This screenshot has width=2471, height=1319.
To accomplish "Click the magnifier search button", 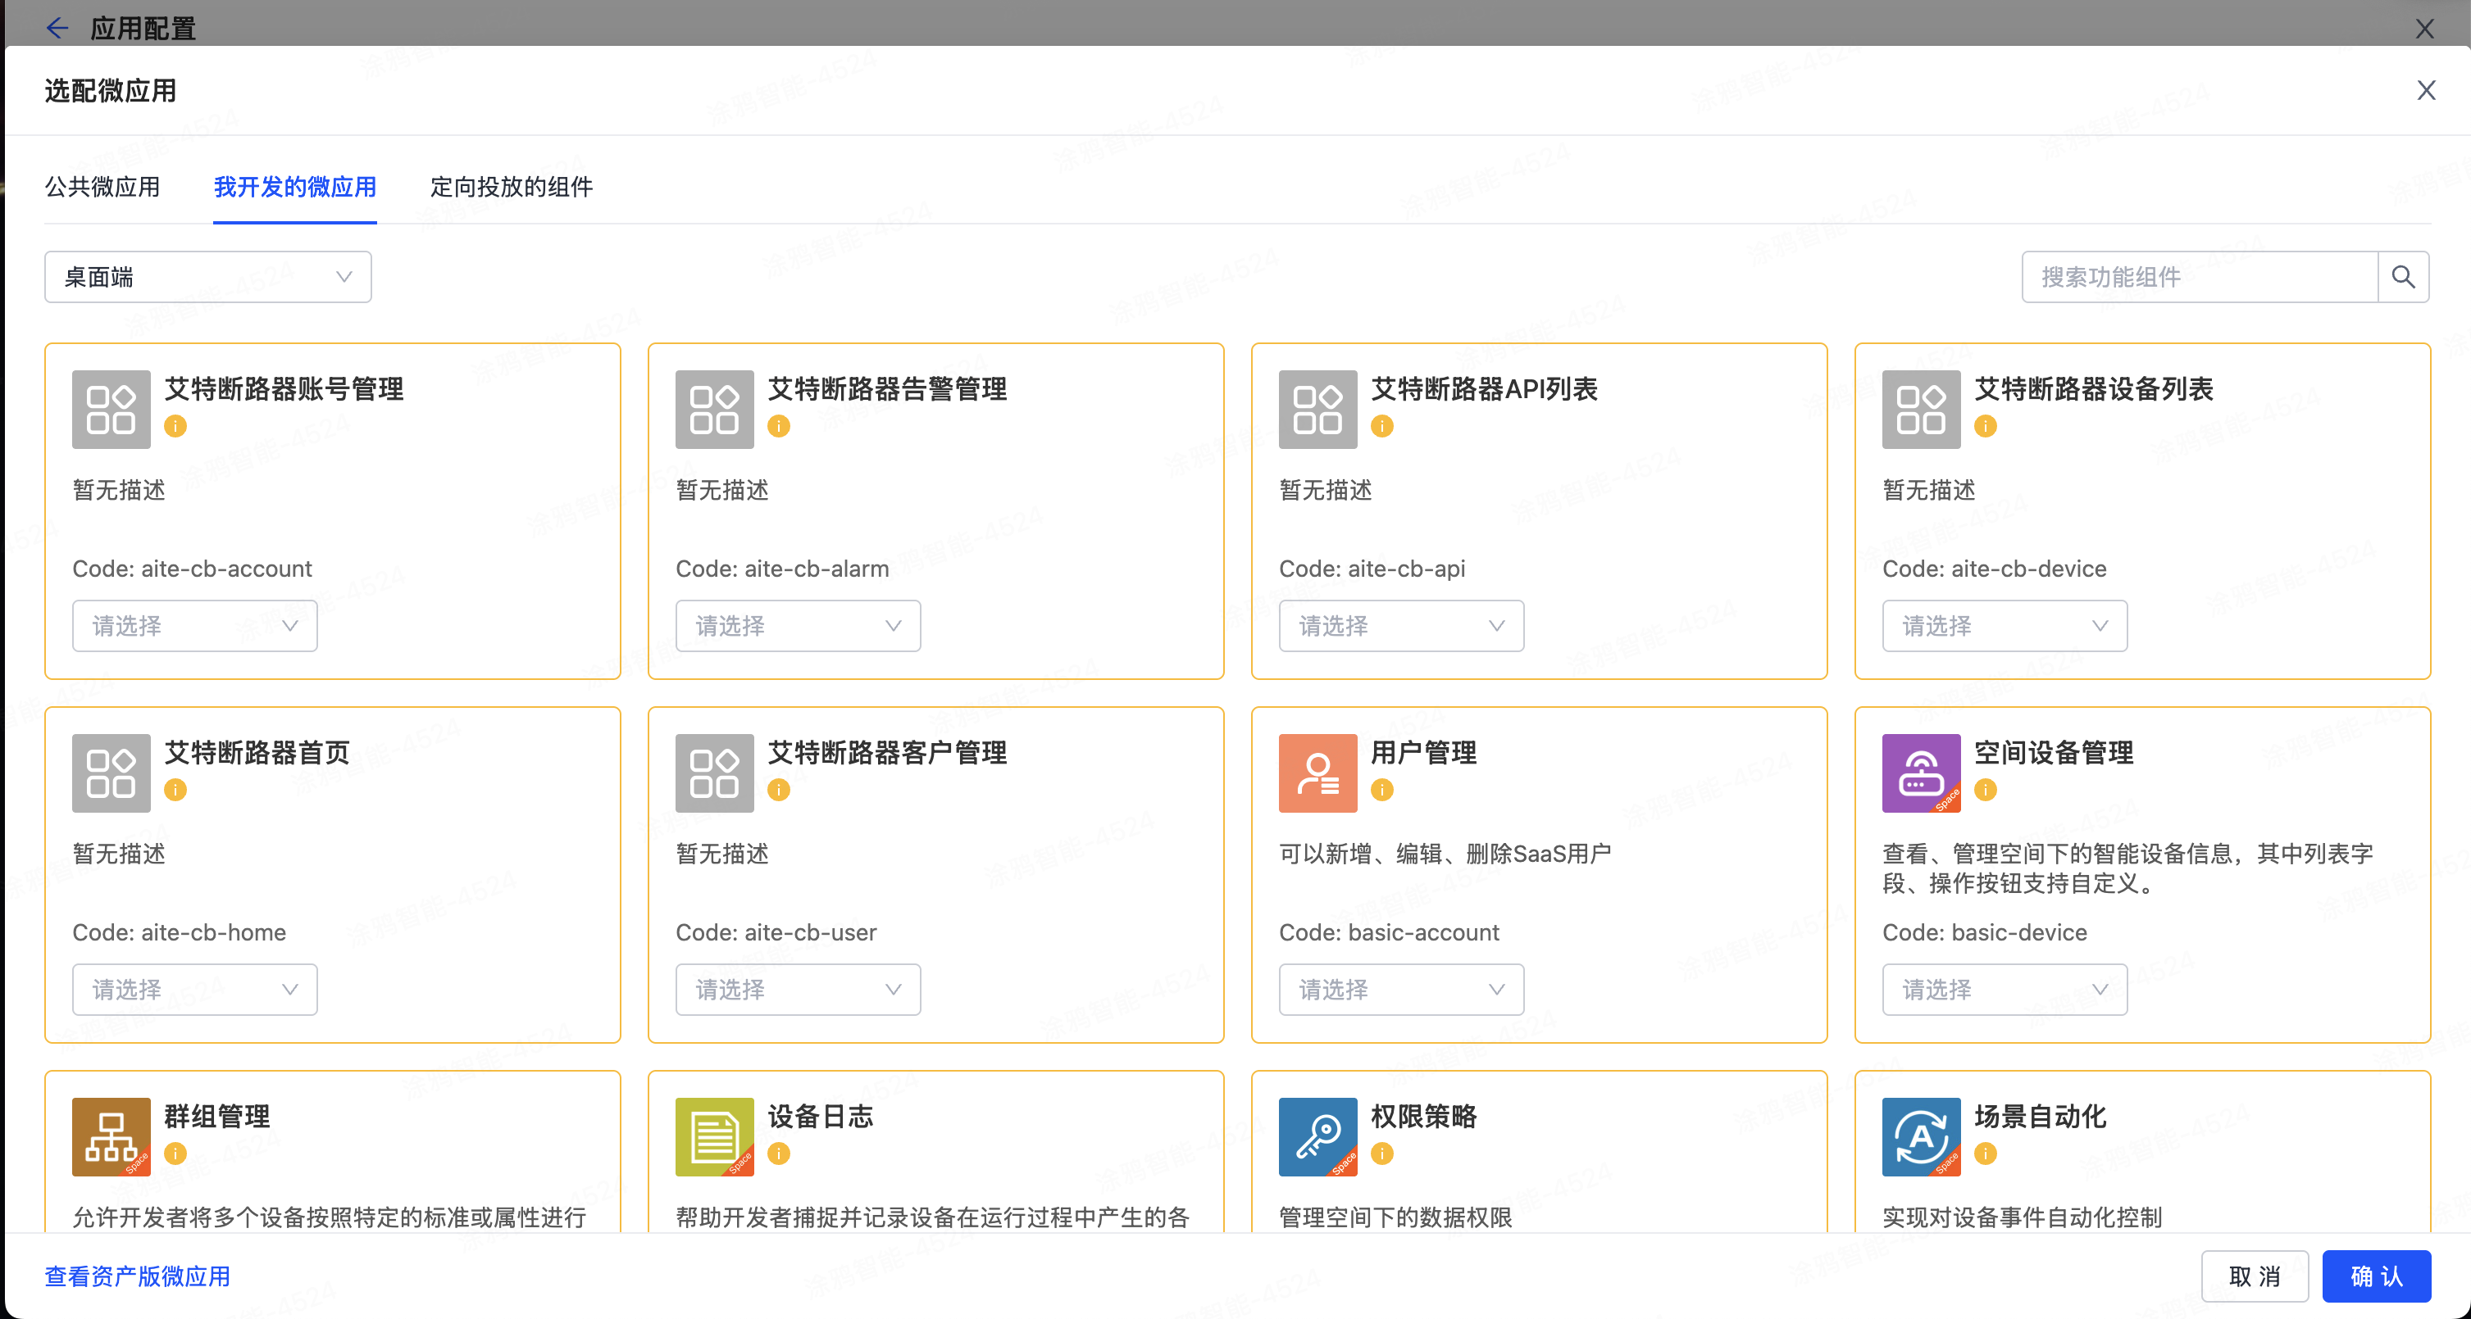I will coord(2402,277).
